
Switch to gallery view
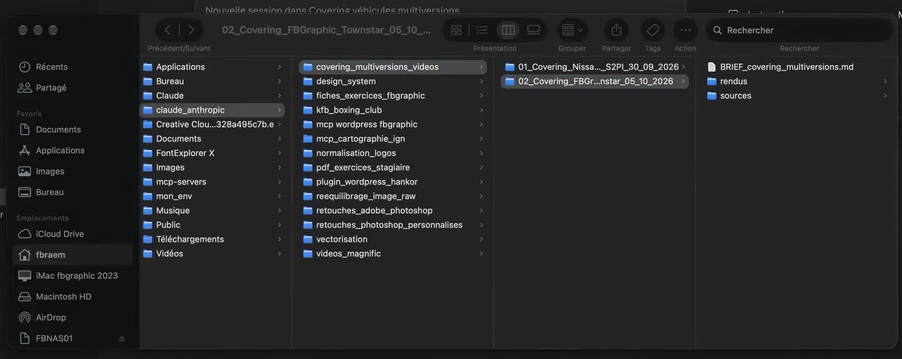tap(533, 30)
